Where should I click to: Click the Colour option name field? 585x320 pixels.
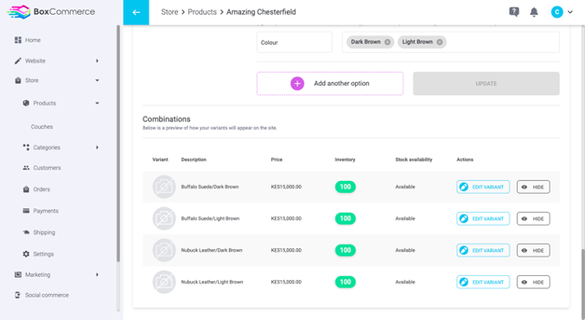point(295,42)
